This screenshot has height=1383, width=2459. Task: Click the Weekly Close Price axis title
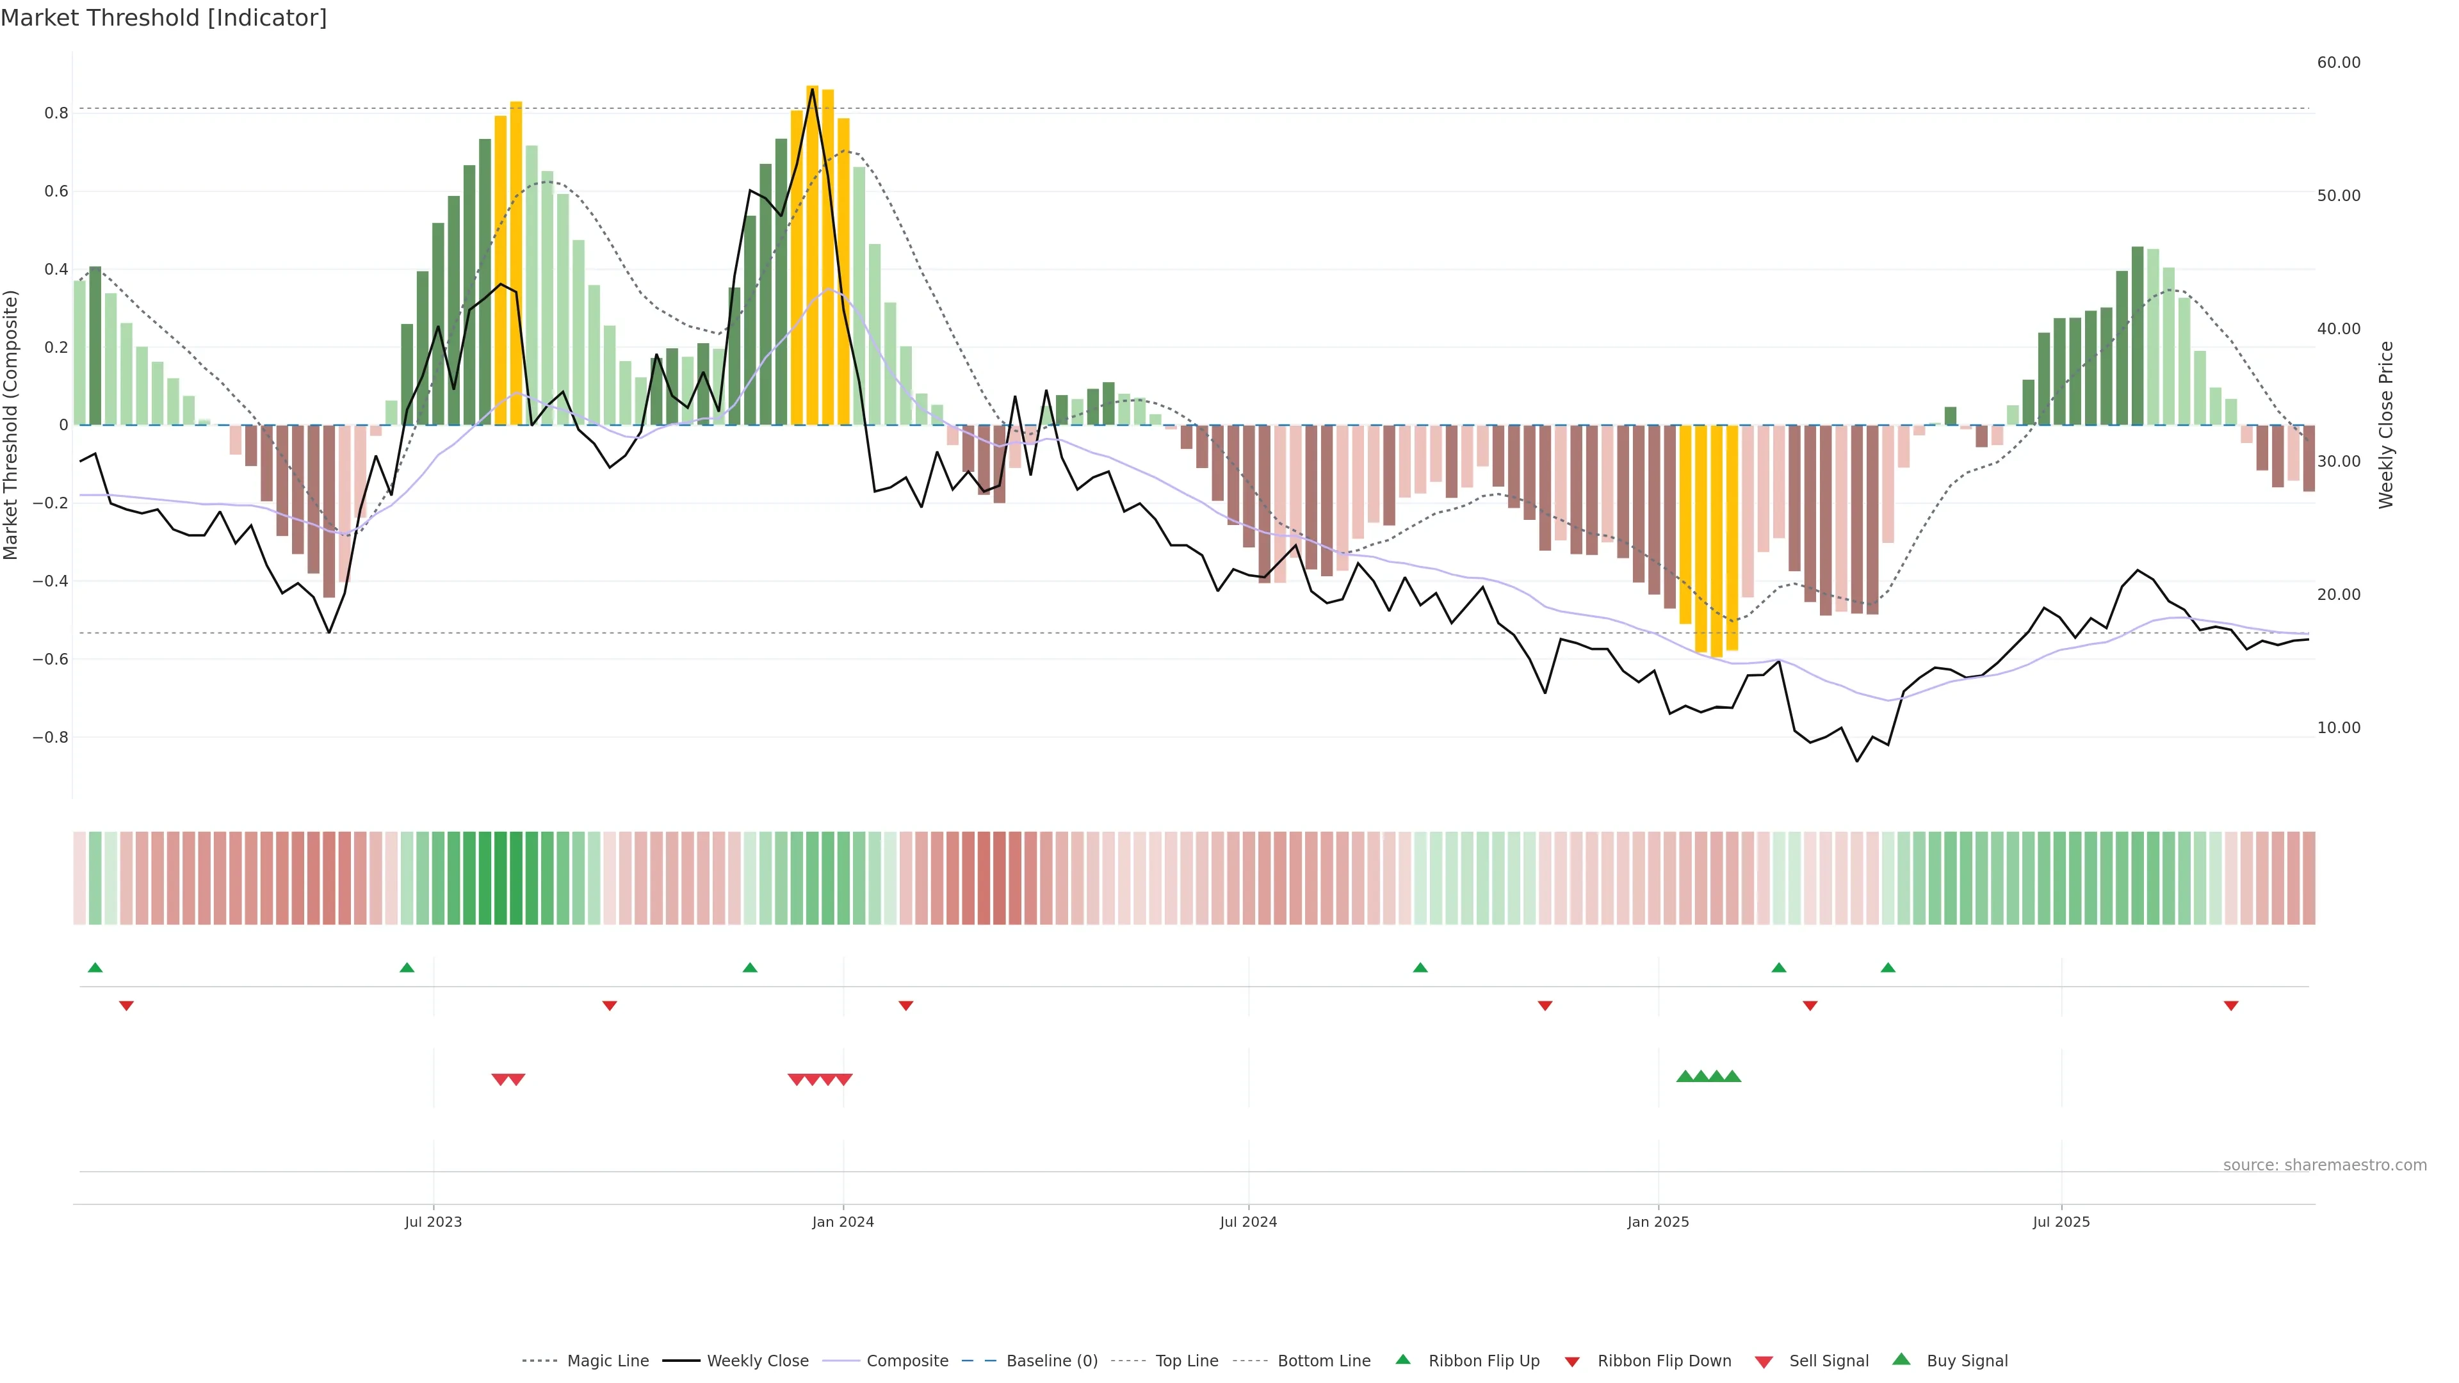tap(2385, 425)
